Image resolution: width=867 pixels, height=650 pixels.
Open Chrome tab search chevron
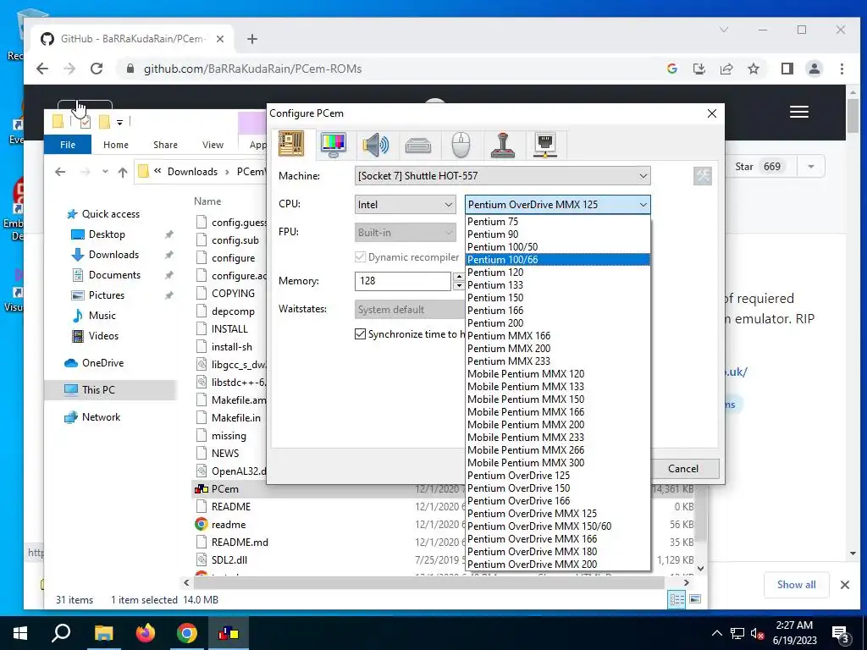point(724,30)
